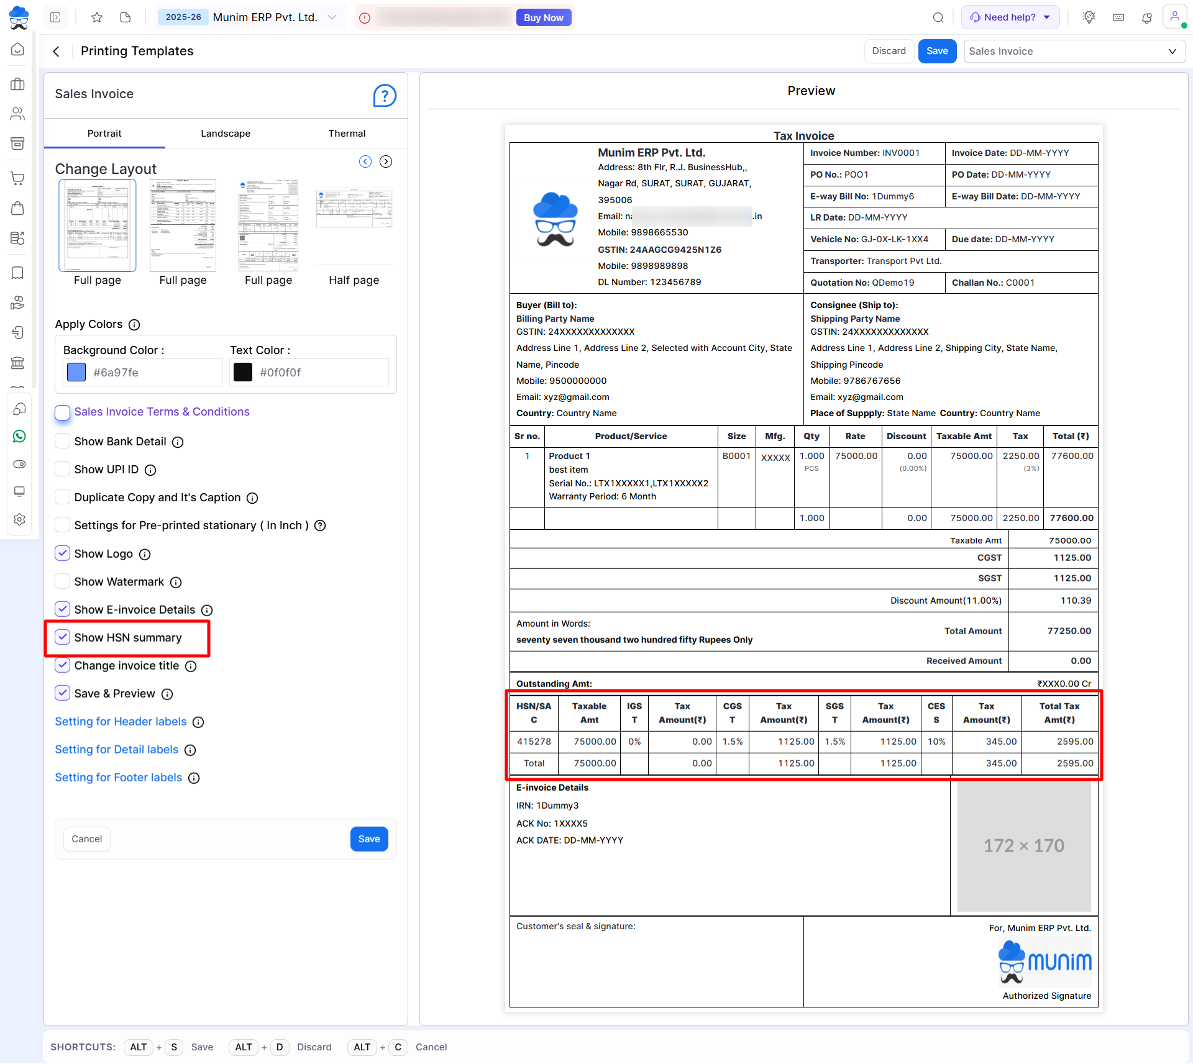Click the blue background color swatch

(x=76, y=372)
